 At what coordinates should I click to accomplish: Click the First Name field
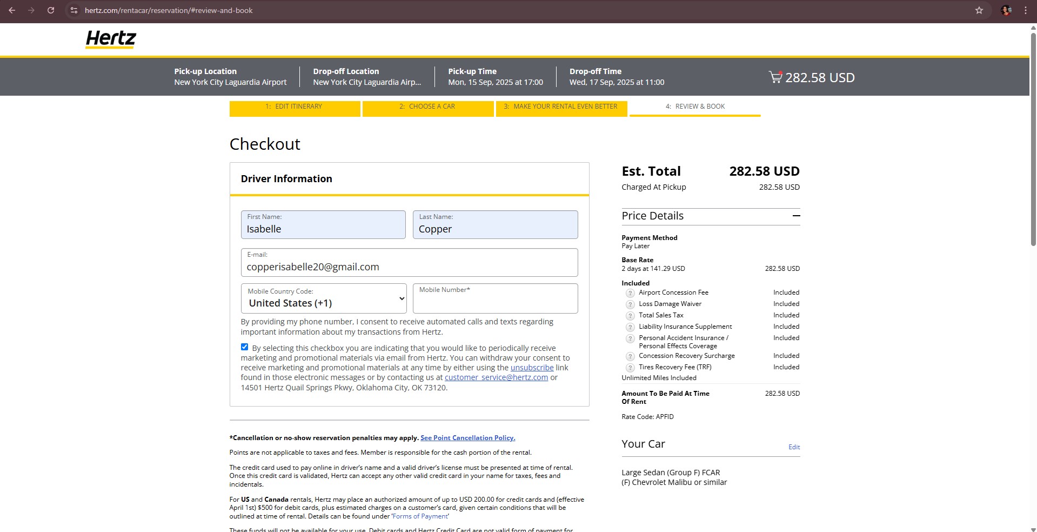(323, 224)
